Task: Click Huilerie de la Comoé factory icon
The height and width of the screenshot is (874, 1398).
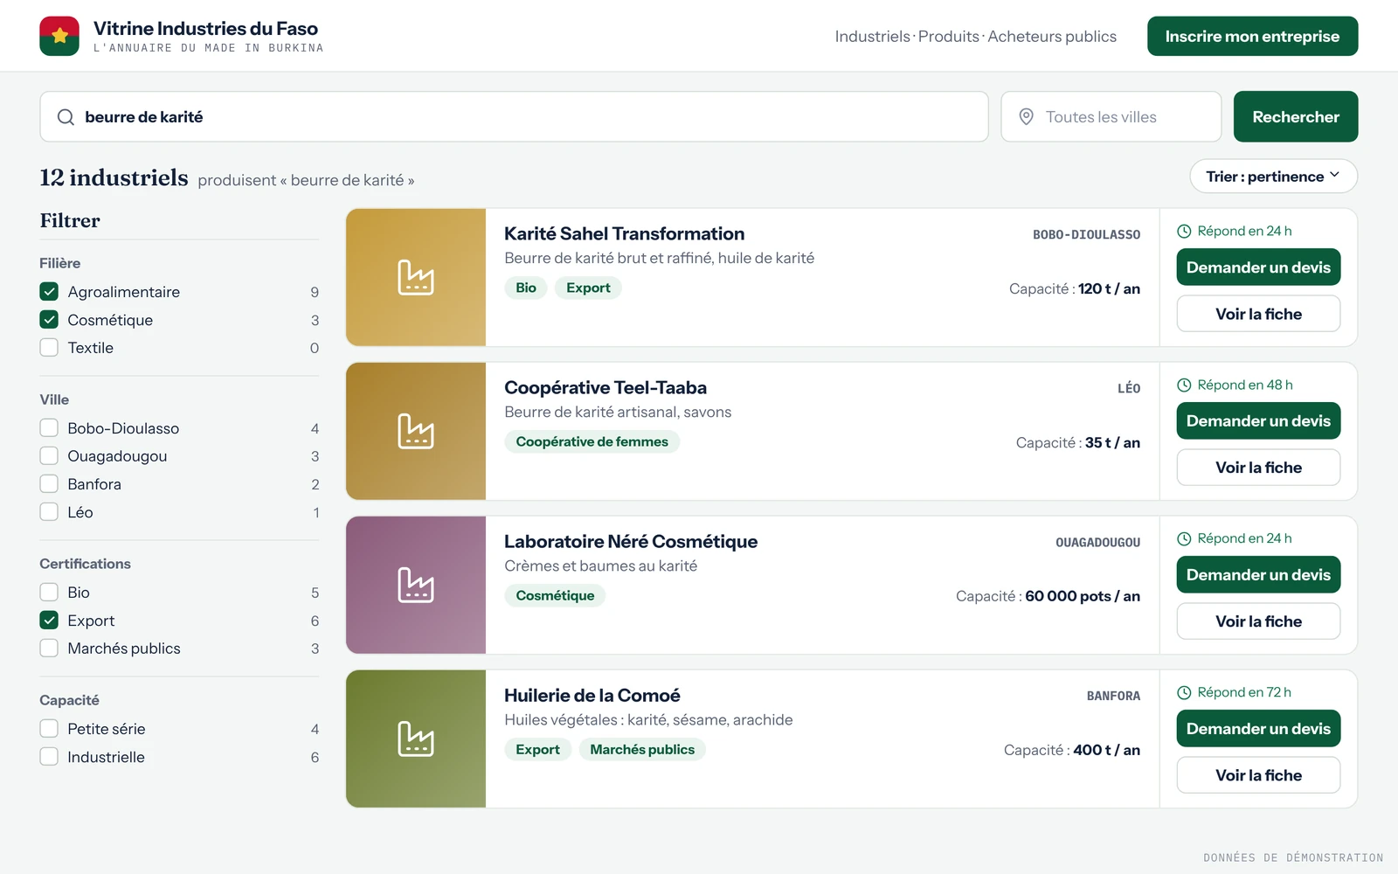Action: tap(416, 739)
